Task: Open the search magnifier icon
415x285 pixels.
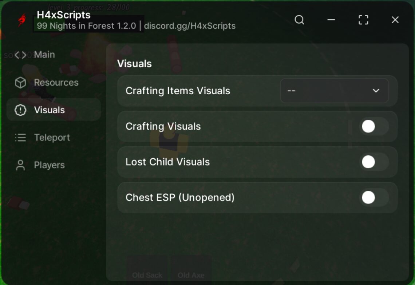Action: 299,20
